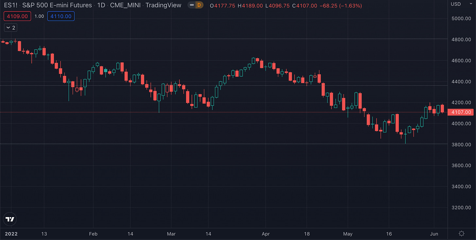Screen dimensions: 476x240
Task: Click the 1D interval label
Action: (x=101, y=6)
